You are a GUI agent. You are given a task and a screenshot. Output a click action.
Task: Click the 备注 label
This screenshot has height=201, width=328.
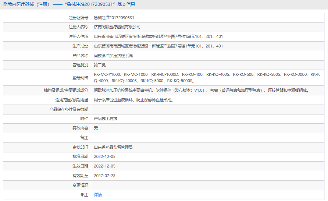coord(84,138)
